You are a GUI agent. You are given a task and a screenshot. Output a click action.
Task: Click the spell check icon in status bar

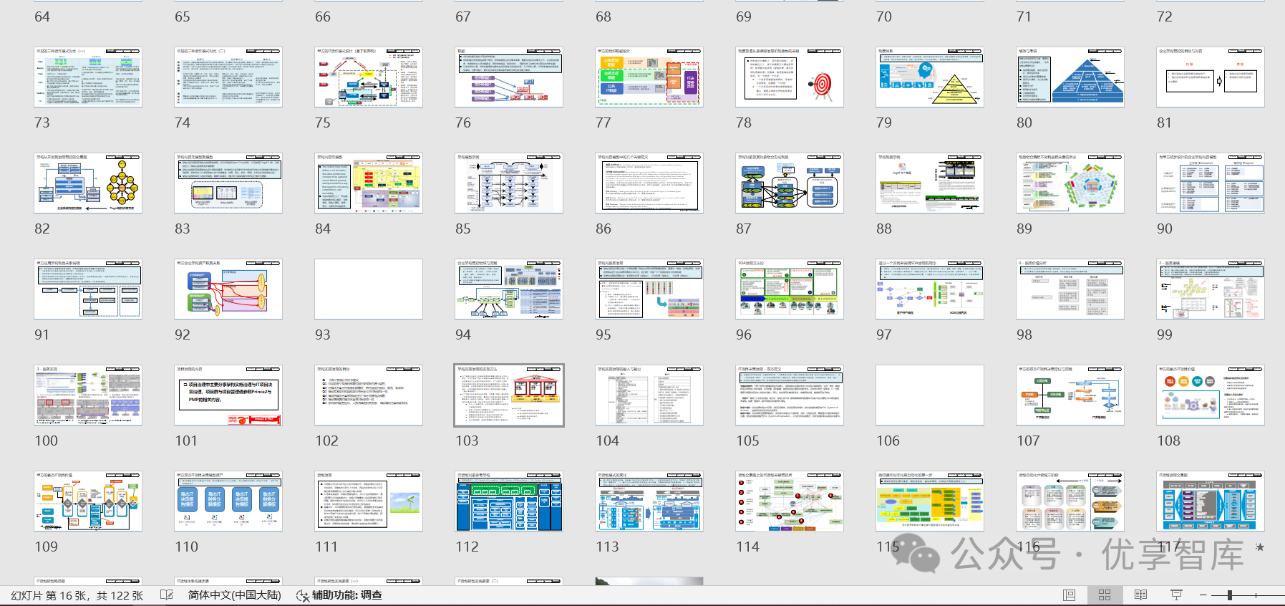click(167, 595)
